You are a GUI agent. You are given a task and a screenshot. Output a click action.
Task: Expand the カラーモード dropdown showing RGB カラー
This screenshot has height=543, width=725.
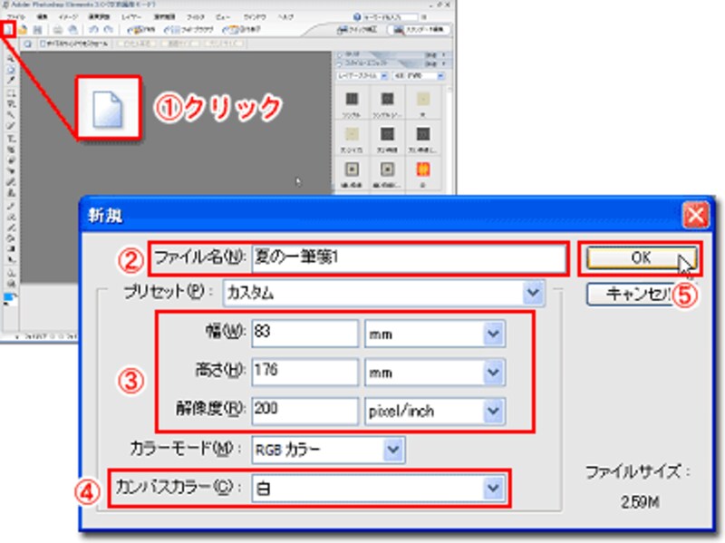391,449
